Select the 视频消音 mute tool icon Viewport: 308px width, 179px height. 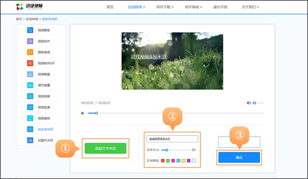click(x=30, y=96)
